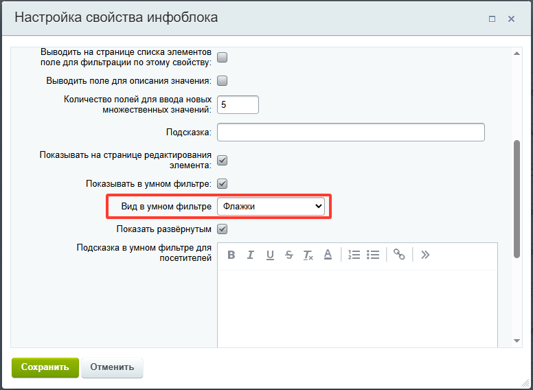This screenshot has width=533, height=390.
Task: Click the Отменить button
Action: click(112, 367)
